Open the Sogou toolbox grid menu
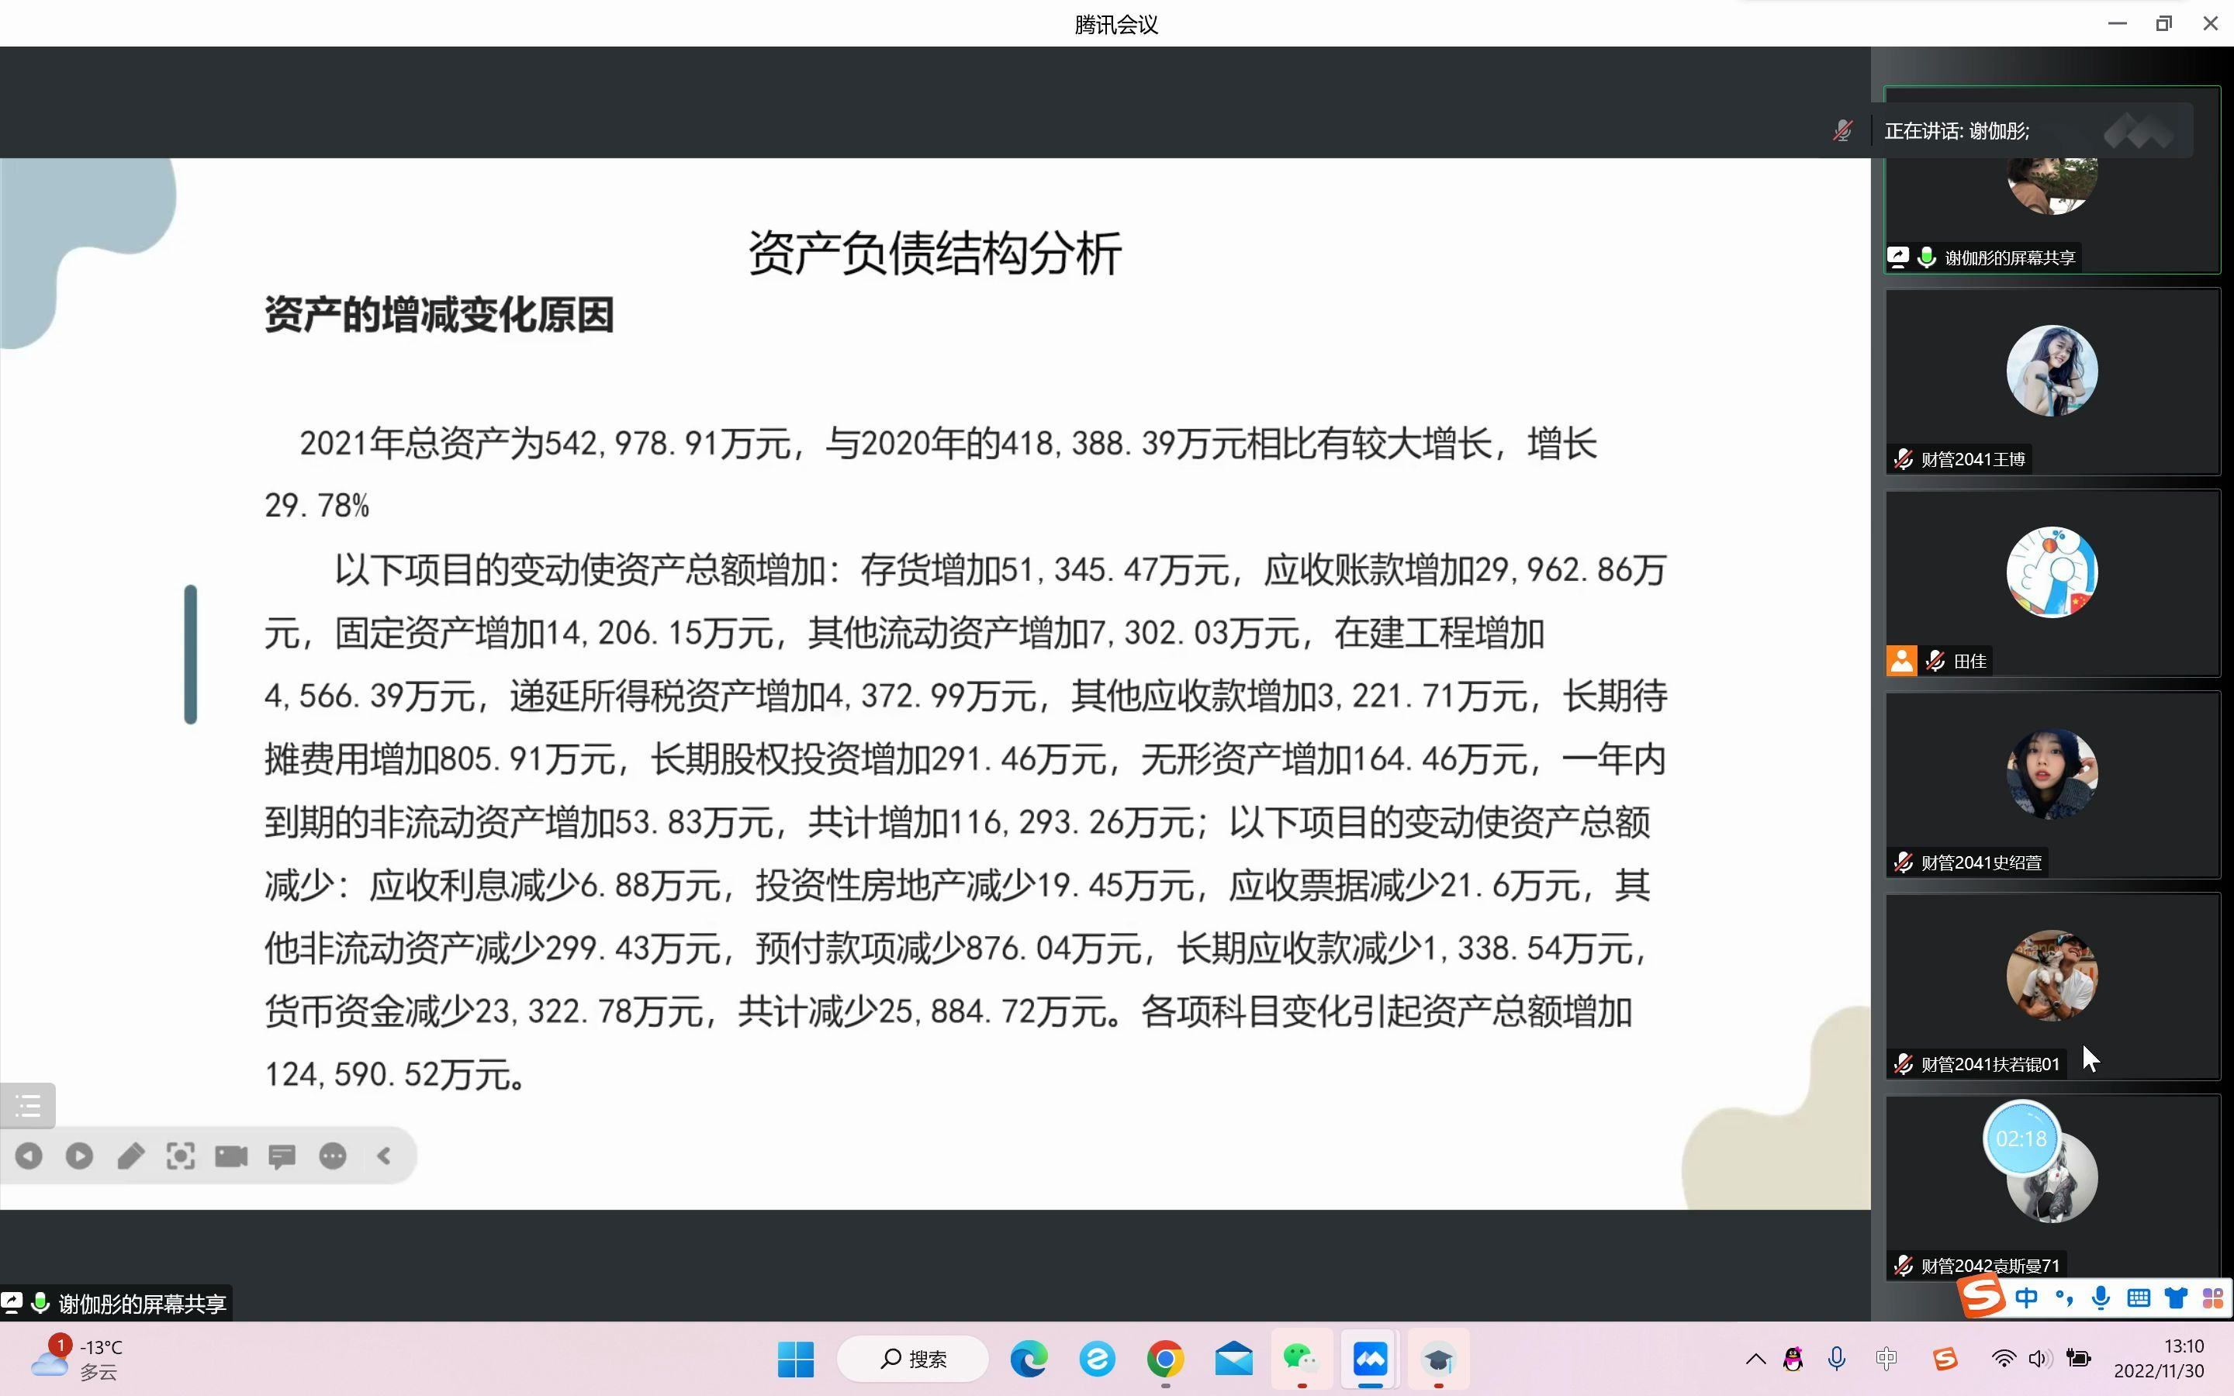Viewport: 2234px width, 1396px height. (2213, 1296)
